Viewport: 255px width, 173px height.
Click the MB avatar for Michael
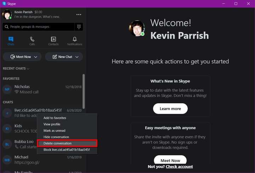[7, 160]
